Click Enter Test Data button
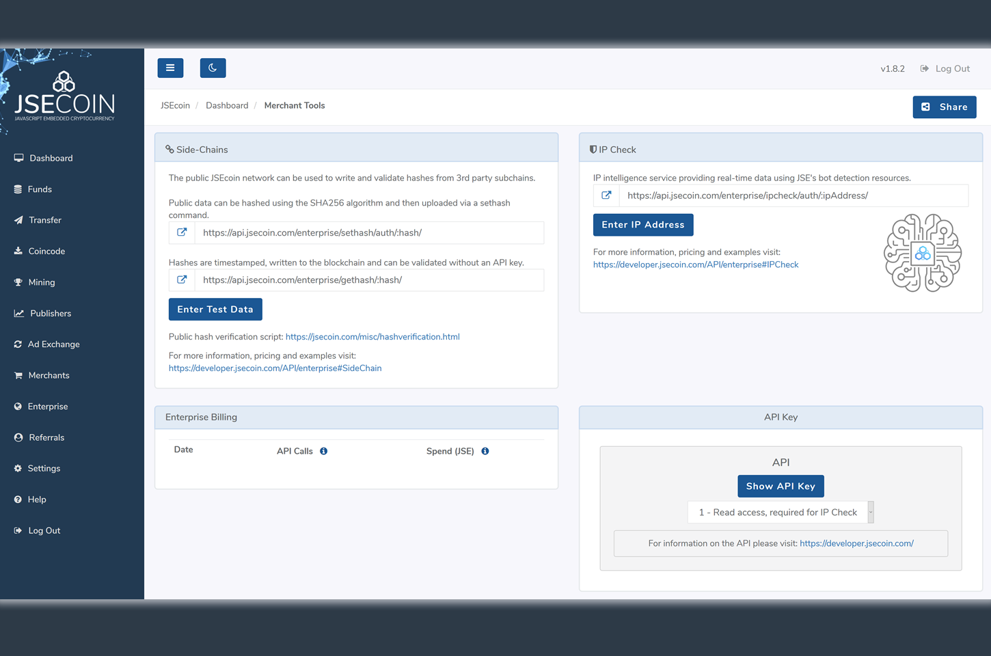 point(215,310)
